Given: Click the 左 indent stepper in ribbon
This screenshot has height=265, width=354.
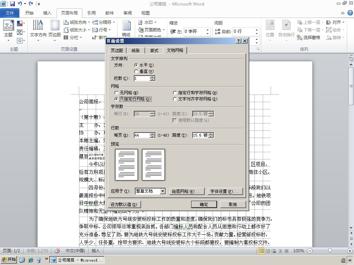Looking at the screenshot, I should (x=207, y=31).
